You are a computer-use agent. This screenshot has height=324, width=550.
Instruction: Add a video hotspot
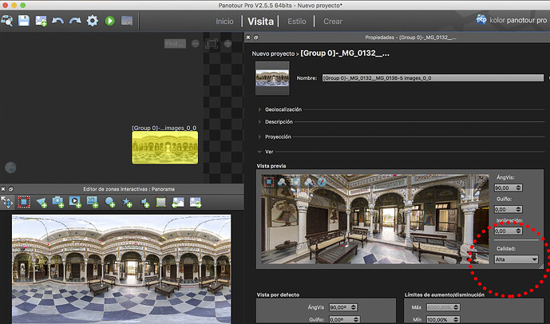[x=76, y=202]
